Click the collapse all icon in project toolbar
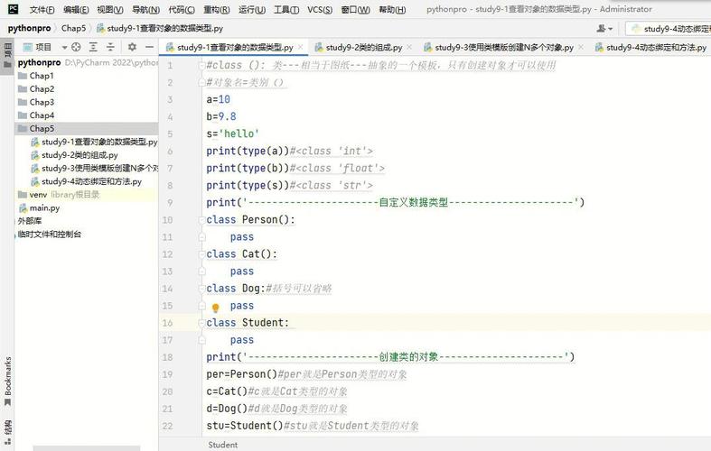This screenshot has height=451, width=711. (x=110, y=47)
